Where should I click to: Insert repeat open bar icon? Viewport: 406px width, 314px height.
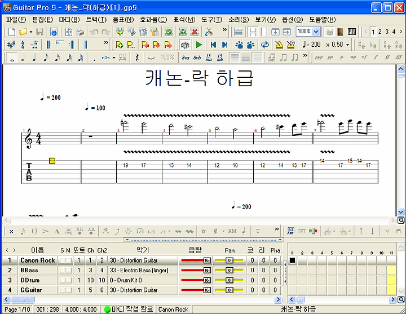tap(48, 45)
